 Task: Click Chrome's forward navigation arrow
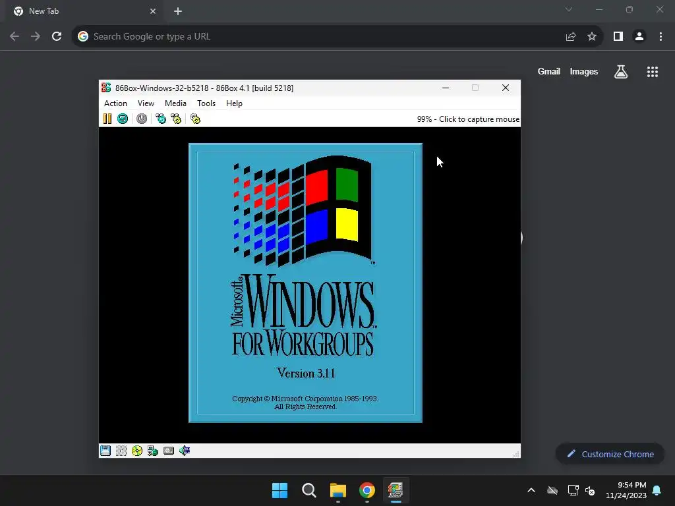click(x=36, y=36)
